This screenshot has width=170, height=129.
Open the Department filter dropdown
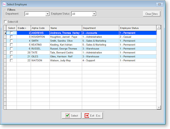coord(47,14)
